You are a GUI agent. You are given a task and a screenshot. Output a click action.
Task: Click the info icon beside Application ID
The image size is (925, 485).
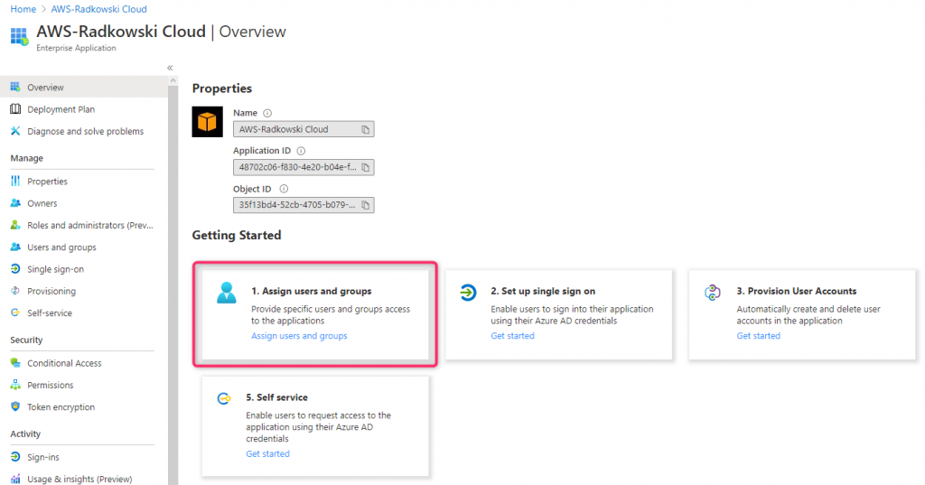301,151
